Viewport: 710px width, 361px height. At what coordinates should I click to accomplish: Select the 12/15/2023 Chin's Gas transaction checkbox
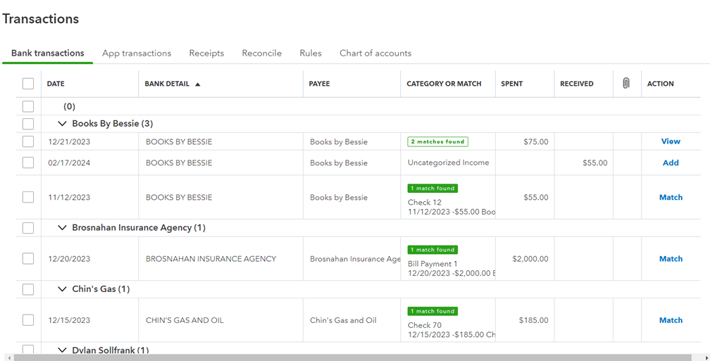tap(28, 320)
